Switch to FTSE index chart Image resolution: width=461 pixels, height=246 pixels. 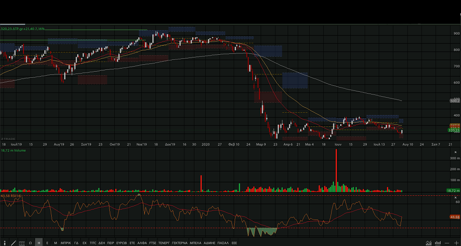153,243
